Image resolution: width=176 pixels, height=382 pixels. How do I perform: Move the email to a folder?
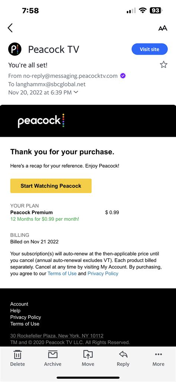[x=88, y=358]
